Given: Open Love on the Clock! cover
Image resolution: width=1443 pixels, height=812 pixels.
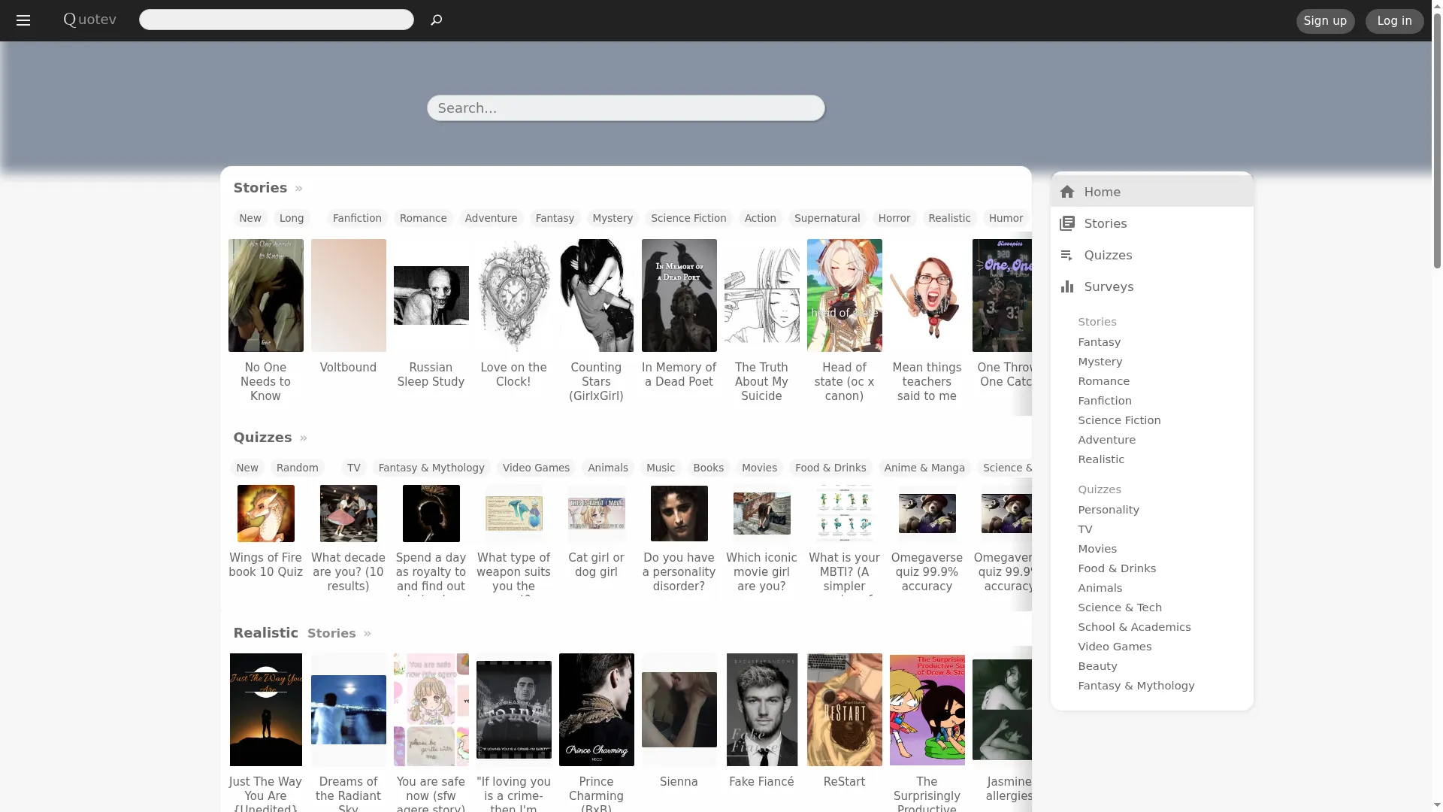Looking at the screenshot, I should pos(513,295).
